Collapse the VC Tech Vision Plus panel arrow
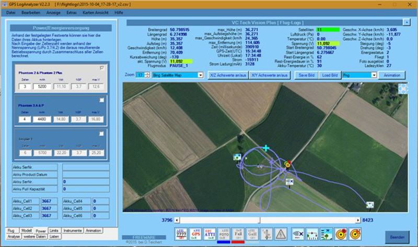Image resolution: width=418 pixels, height=247 pixels. (407, 22)
